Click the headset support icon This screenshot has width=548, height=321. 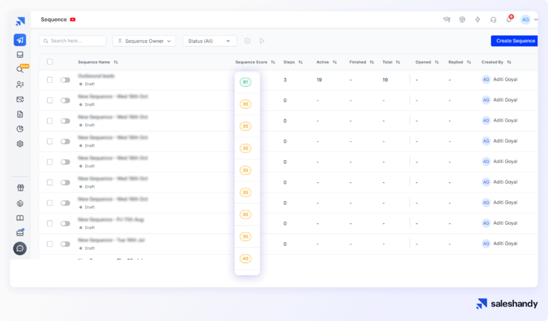tap(493, 19)
